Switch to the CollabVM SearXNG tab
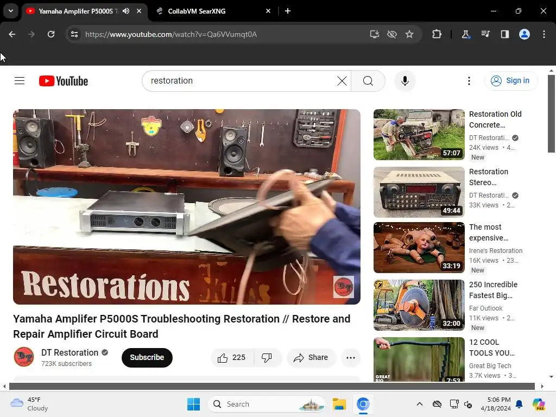The image size is (556, 417). click(213, 11)
